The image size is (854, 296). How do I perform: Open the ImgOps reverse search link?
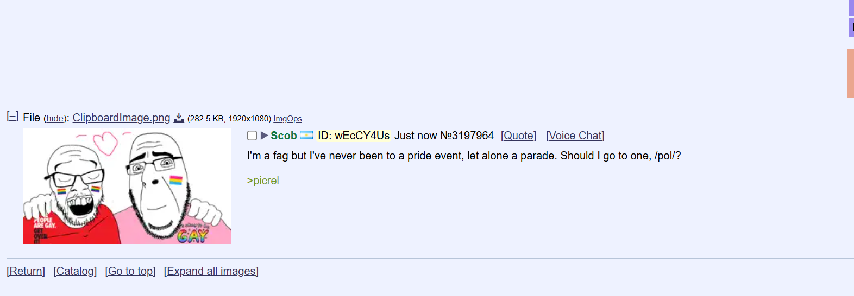click(287, 119)
